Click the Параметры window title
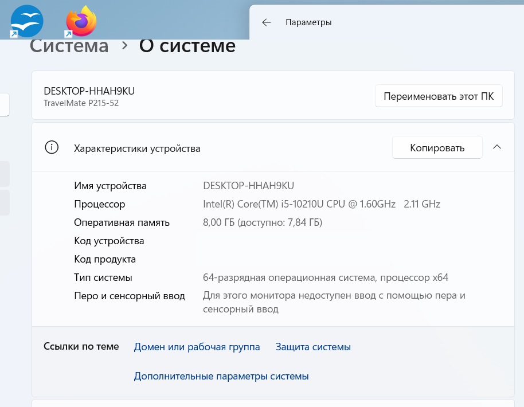Screen dimensions: 524x407 pos(308,22)
